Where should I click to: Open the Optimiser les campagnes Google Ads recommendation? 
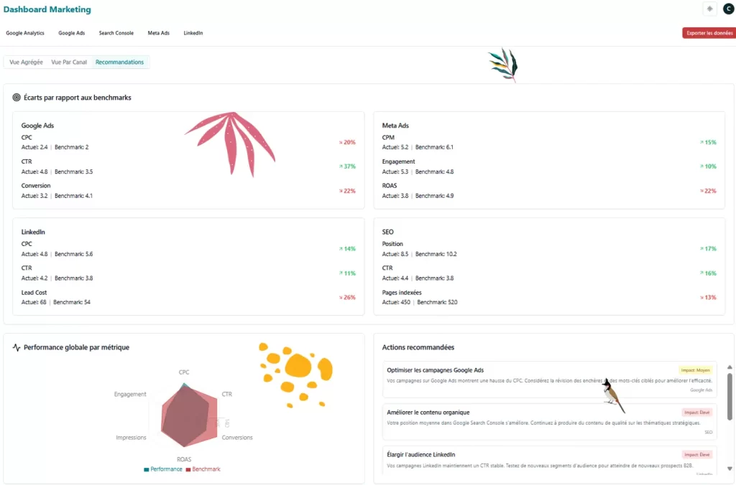(x=436, y=370)
